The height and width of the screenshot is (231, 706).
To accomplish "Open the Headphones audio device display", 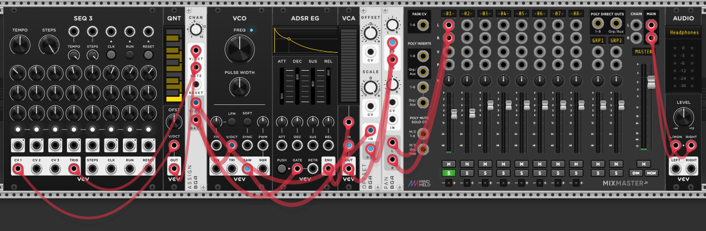I will (x=684, y=33).
